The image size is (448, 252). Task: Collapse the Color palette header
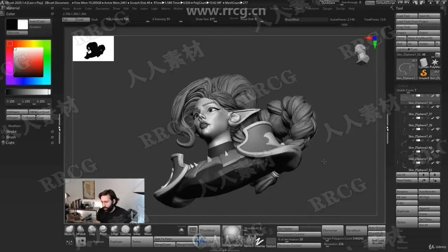[10, 14]
